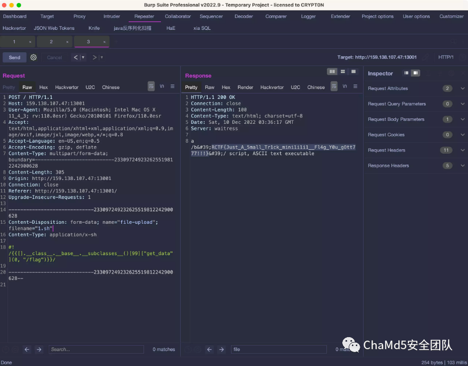Screen dimensions: 468x366
Task: Switch Request view to Hackvertor
Action: tap(67, 87)
